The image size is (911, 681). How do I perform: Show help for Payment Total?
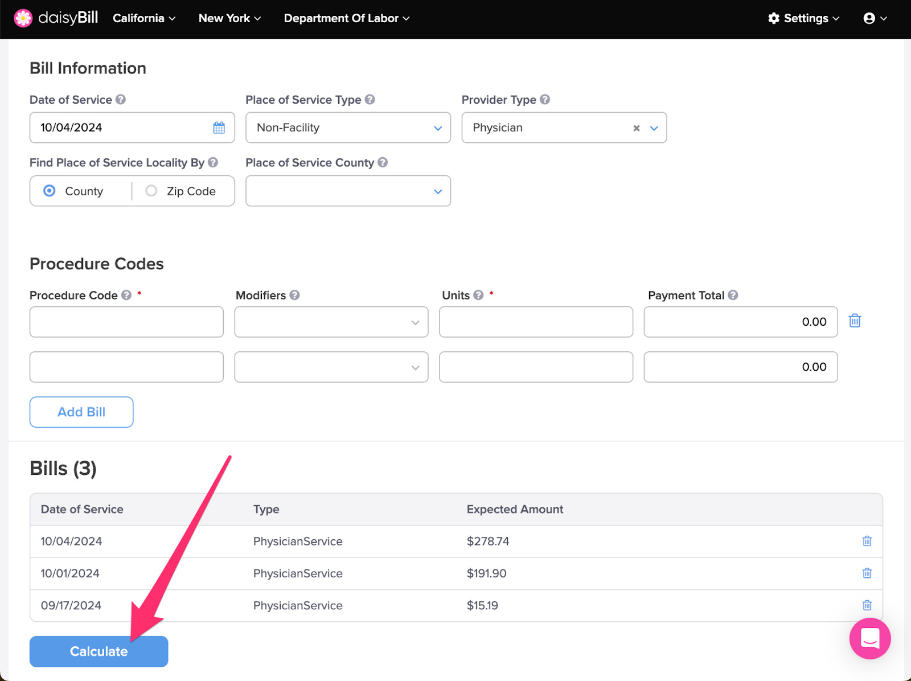pyautogui.click(x=733, y=295)
